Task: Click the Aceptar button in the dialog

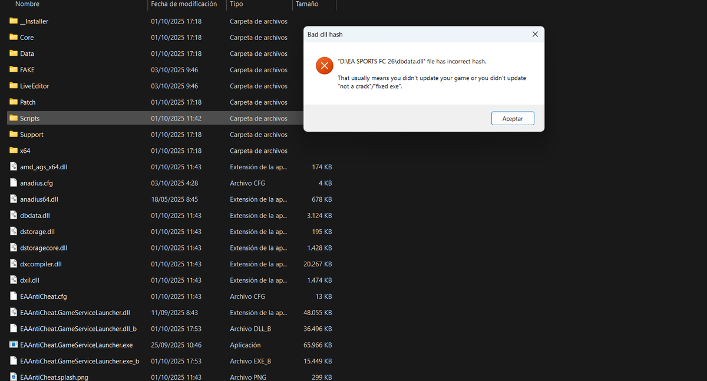Action: click(x=513, y=118)
